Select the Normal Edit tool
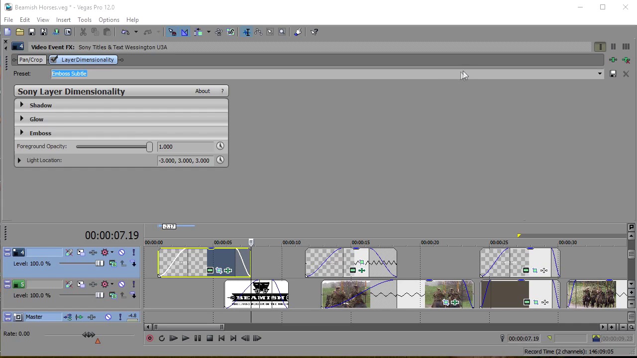The height and width of the screenshot is (358, 637). click(x=246, y=32)
